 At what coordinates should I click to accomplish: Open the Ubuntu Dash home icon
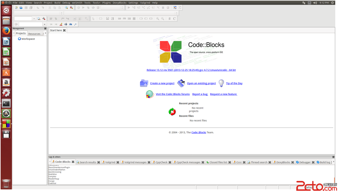pos(6,10)
